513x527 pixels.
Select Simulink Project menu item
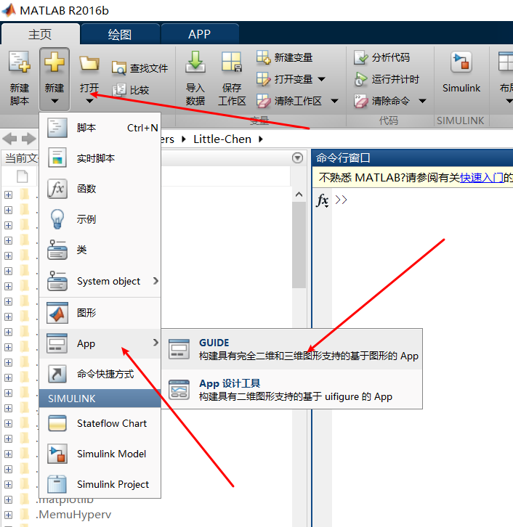pos(100,484)
